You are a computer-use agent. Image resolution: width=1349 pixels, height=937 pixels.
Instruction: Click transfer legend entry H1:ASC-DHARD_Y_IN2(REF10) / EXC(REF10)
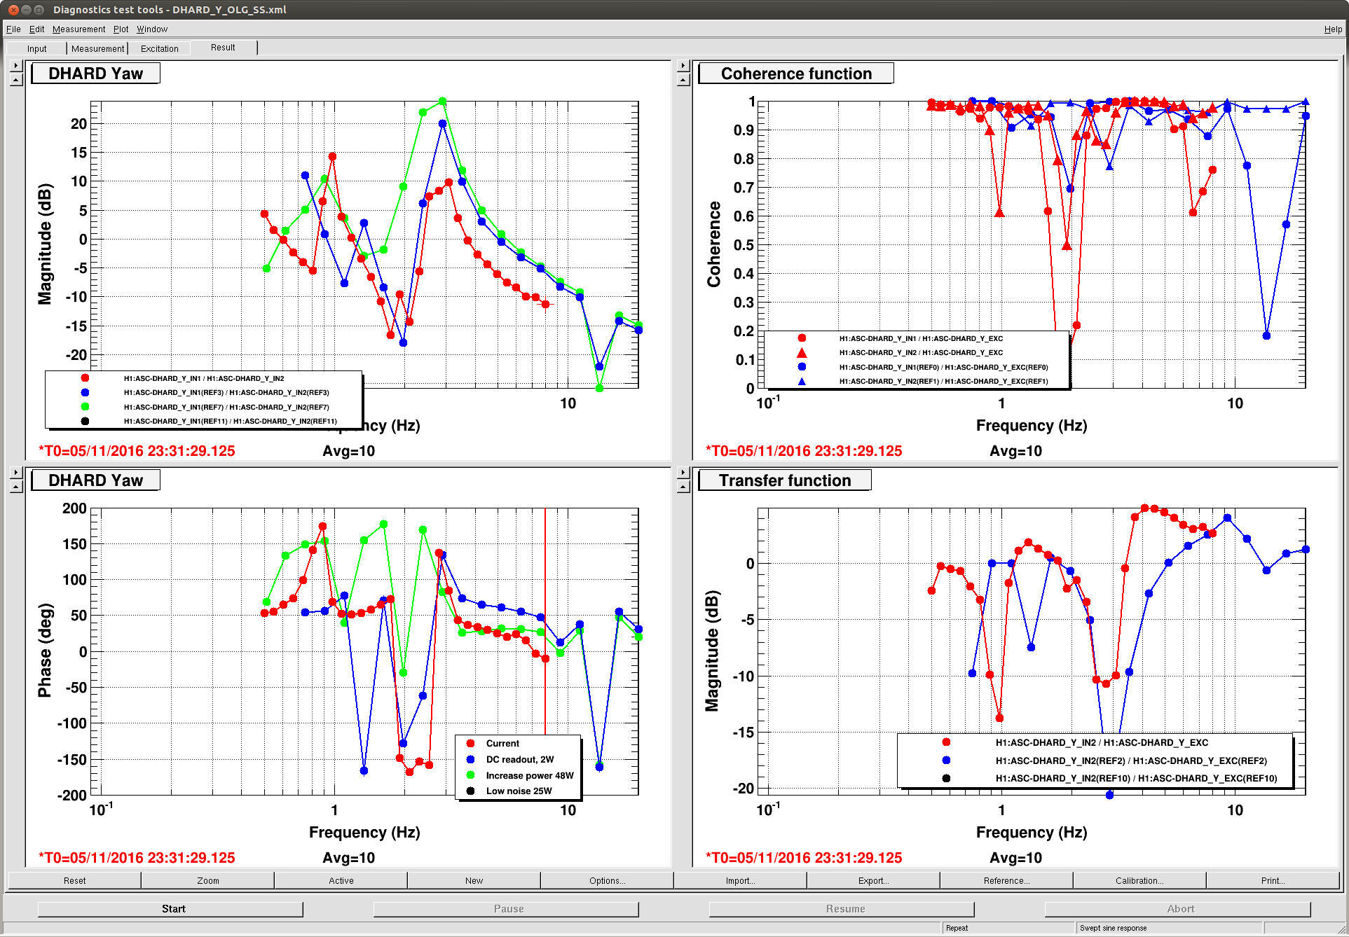pos(1136,779)
